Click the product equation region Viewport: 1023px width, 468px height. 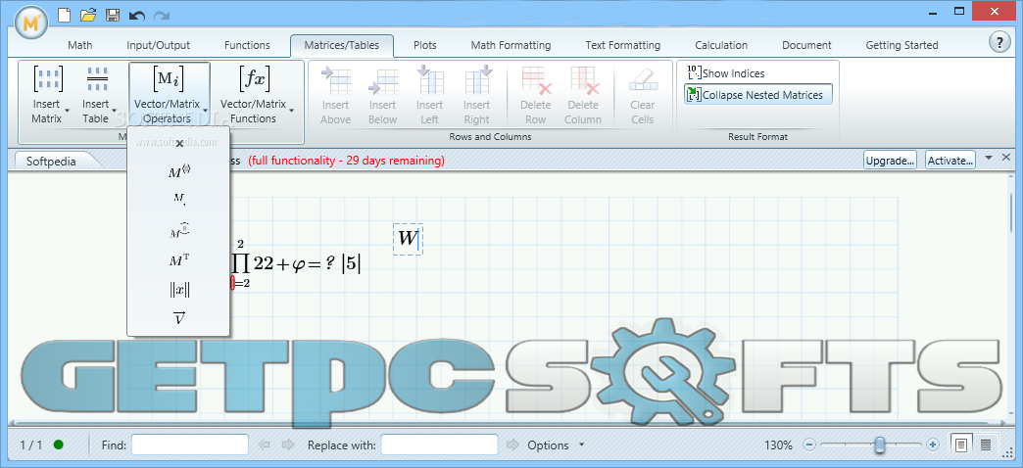[x=296, y=264]
